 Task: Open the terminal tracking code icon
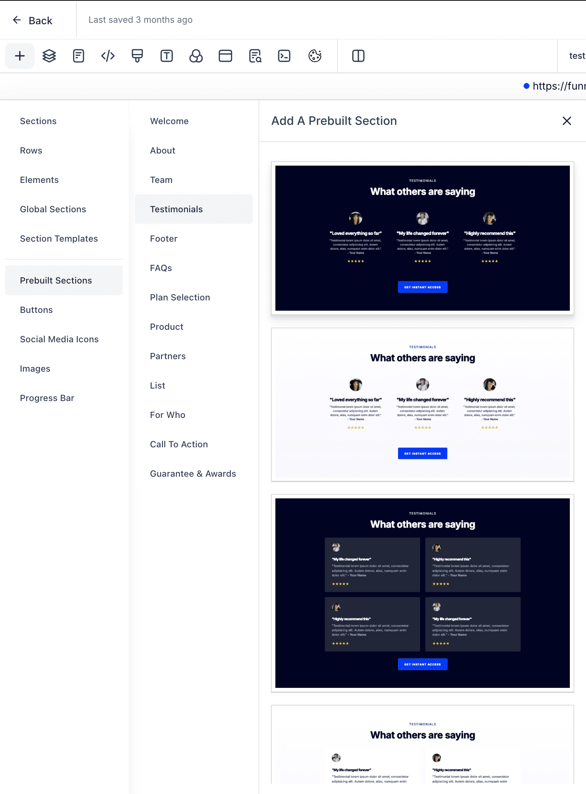284,56
